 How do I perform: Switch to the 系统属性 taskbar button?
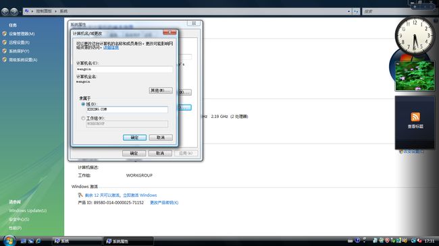[x=129, y=241]
